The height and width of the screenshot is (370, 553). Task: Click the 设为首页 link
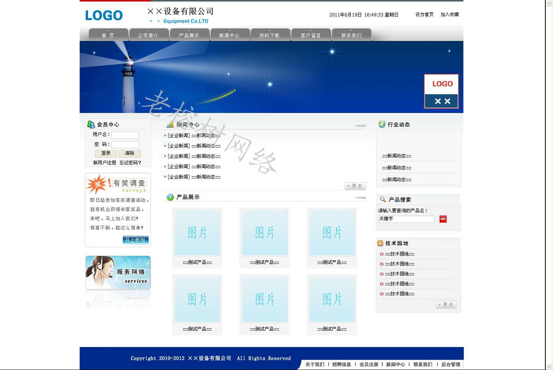tap(424, 15)
